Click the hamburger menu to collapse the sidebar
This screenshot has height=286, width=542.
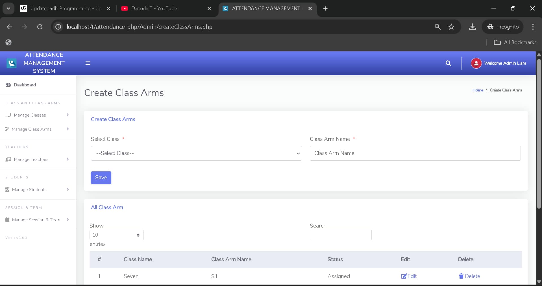88,63
